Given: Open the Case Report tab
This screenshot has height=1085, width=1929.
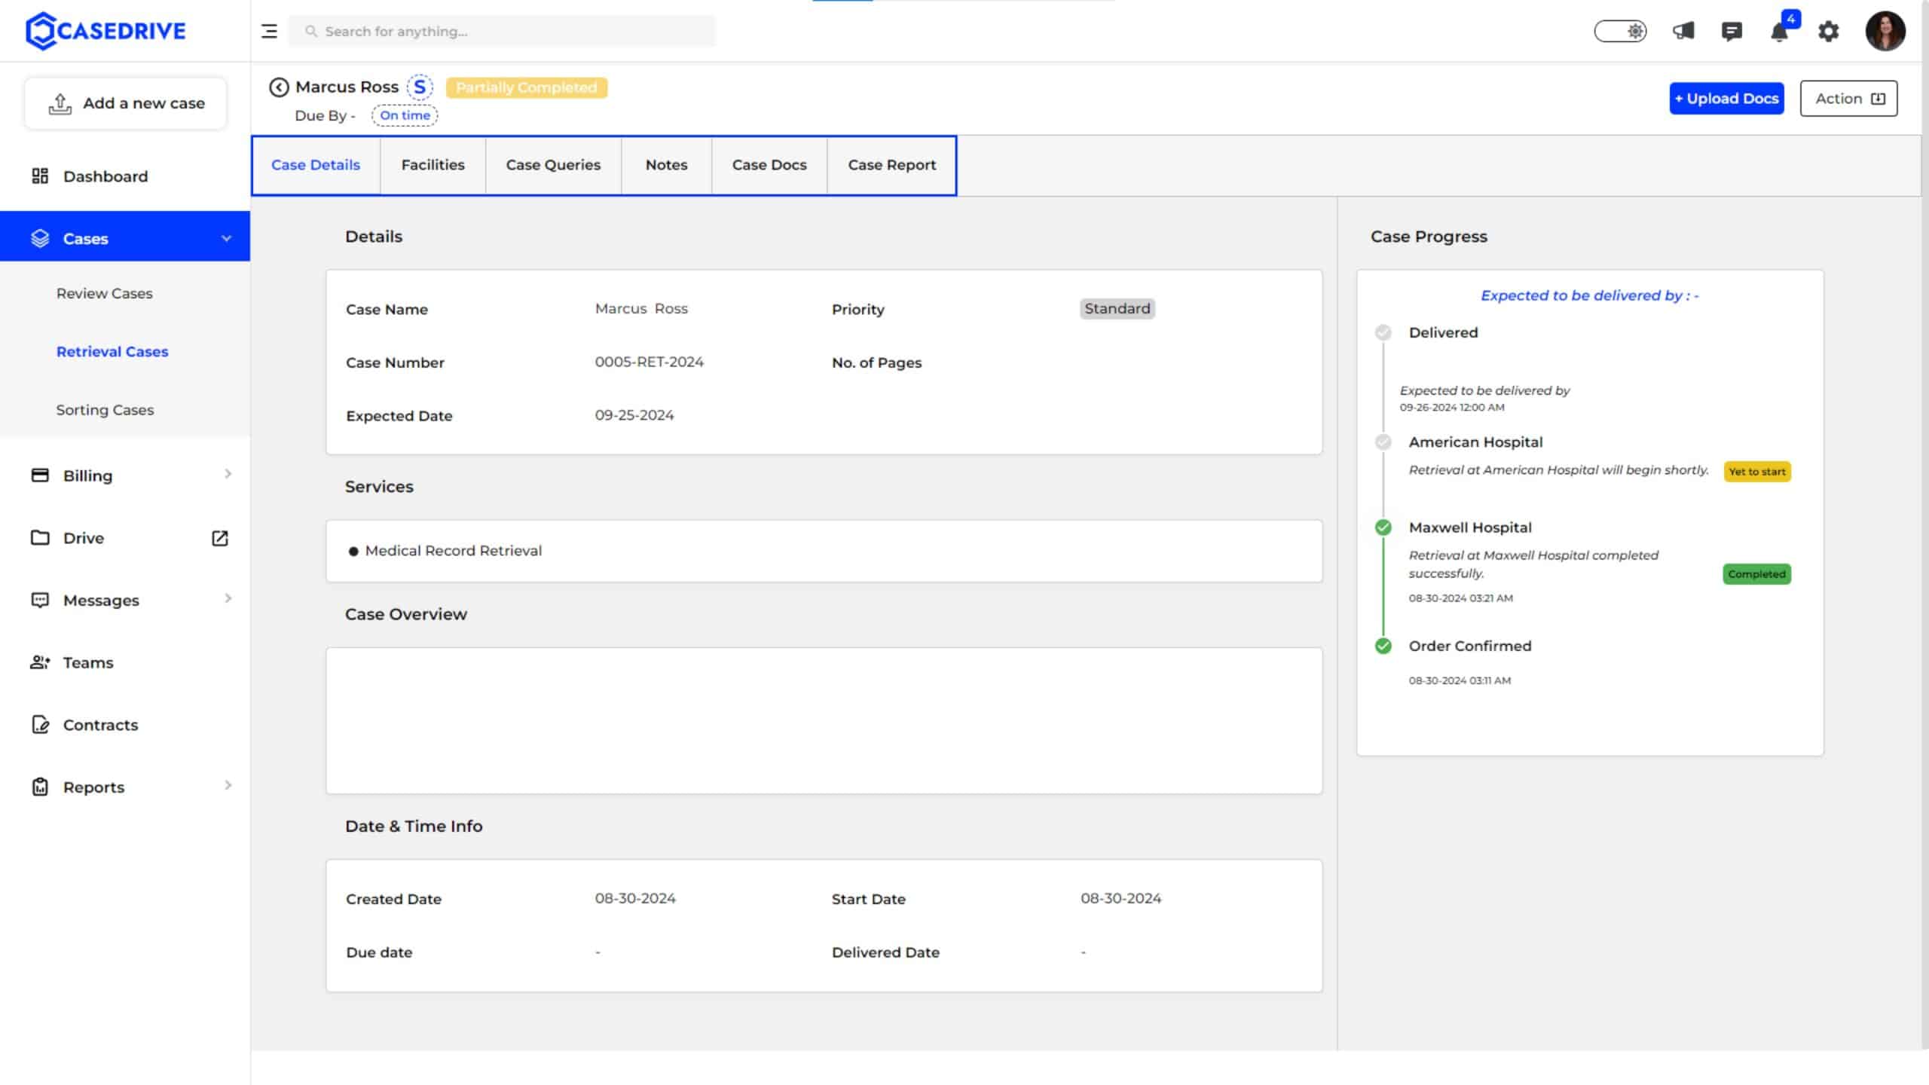Looking at the screenshot, I should click(891, 165).
